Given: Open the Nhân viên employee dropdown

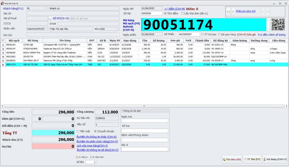Looking at the screenshot, I should click(46, 29).
